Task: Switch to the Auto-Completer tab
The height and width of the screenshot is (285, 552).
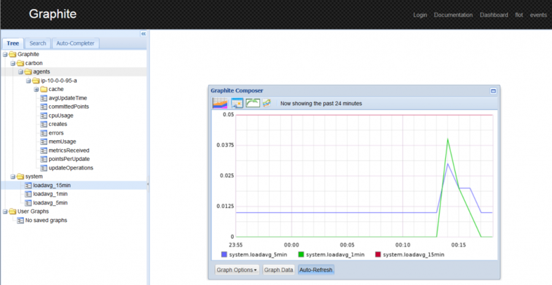Action: point(75,43)
